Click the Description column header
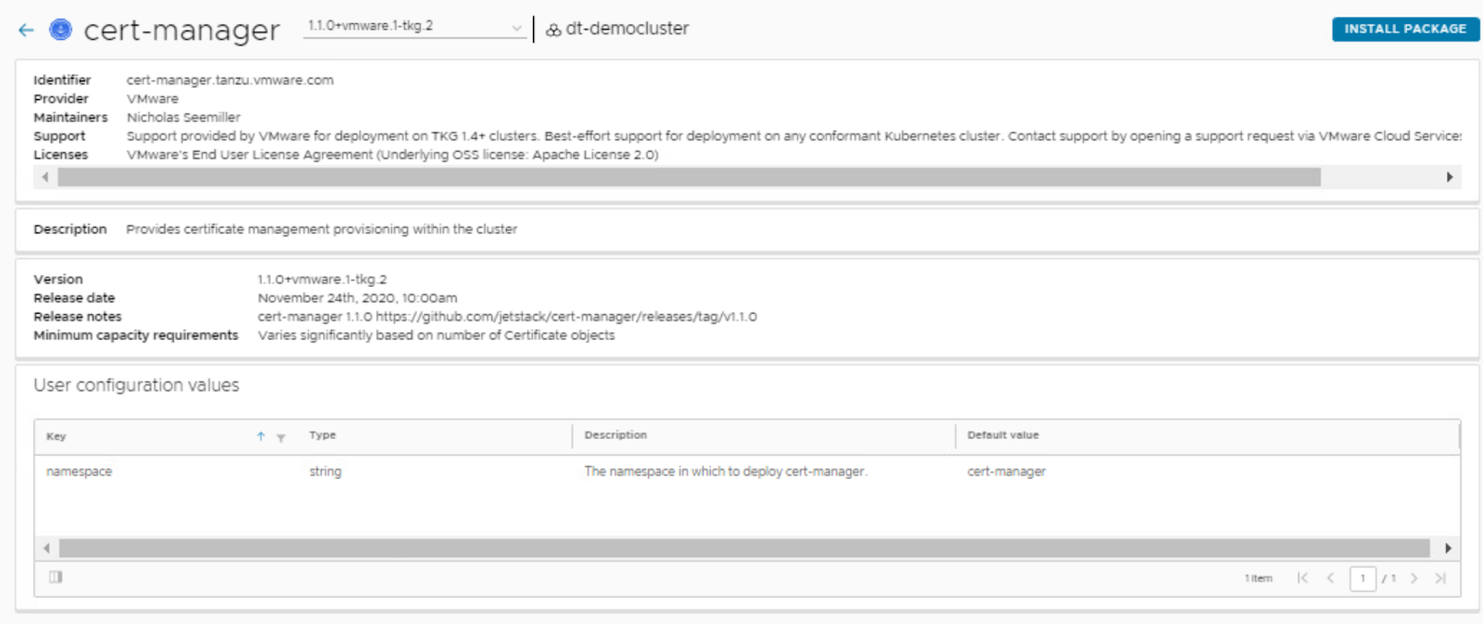 point(615,435)
